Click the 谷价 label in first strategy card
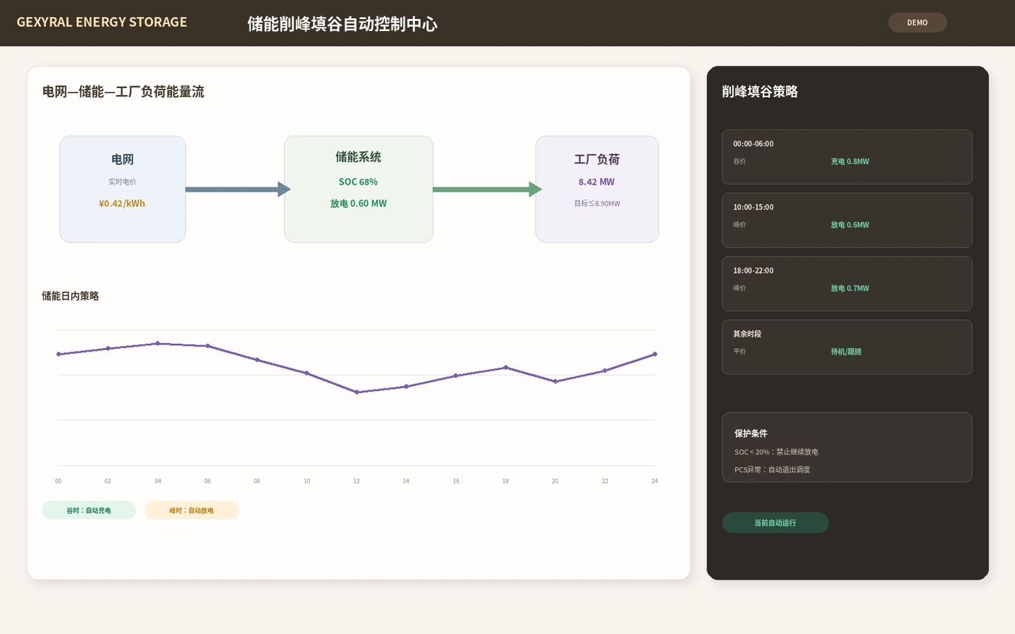Viewport: 1015px width, 634px height. 739,161
